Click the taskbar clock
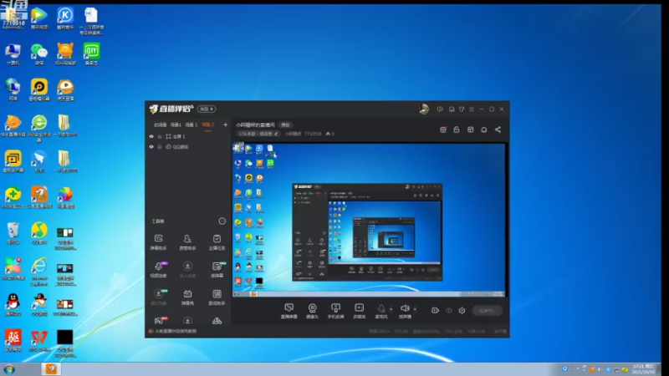 click(x=643, y=369)
